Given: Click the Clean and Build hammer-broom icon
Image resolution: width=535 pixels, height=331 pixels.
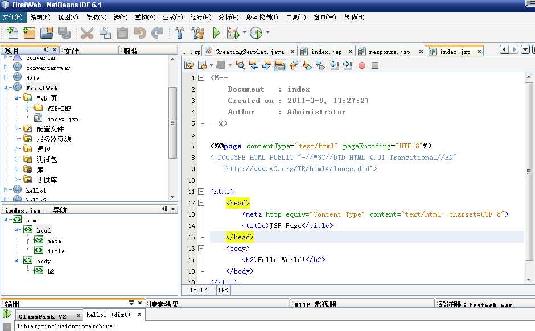Looking at the screenshot, I should pyautogui.click(x=197, y=33).
